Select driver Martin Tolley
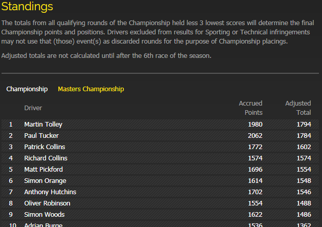 pos(44,125)
